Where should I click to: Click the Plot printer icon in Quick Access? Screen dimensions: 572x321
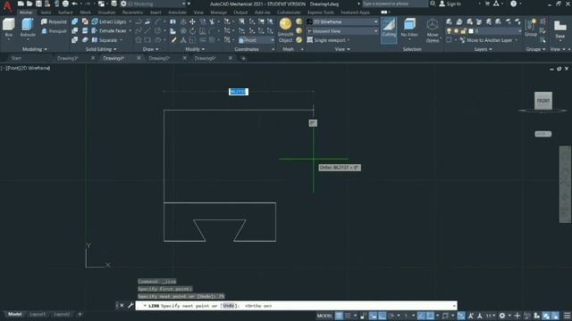(x=65, y=4)
